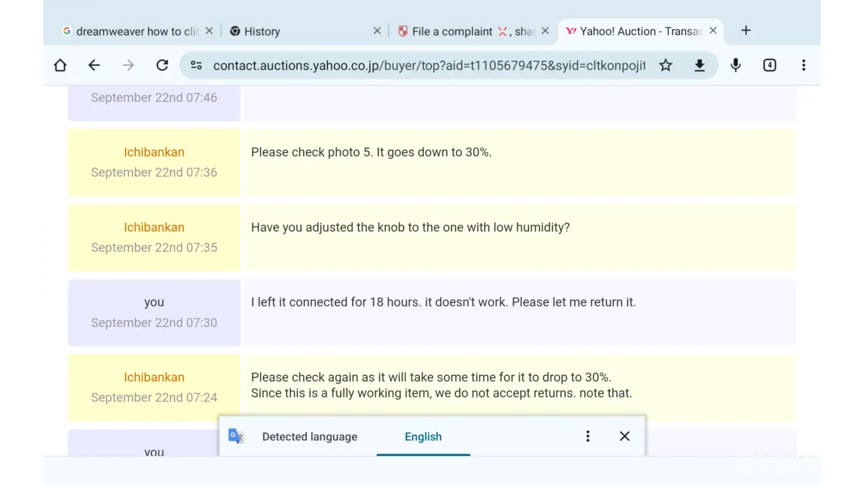This screenshot has height=485, width=864.
Task: Bookmark this page with the star
Action: 666,65
